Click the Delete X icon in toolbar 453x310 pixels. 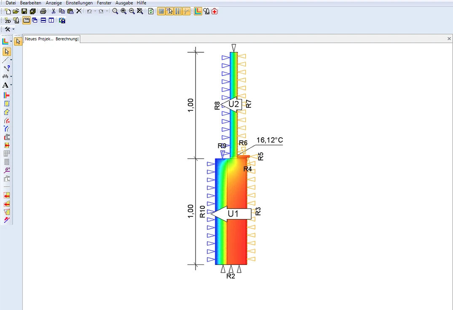[79, 11]
